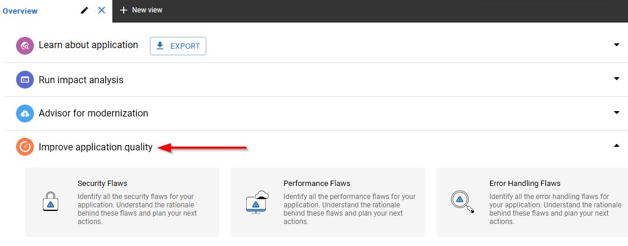Image resolution: width=628 pixels, height=246 pixels.
Task: Click the plus icon for New view
Action: pyautogui.click(x=124, y=10)
